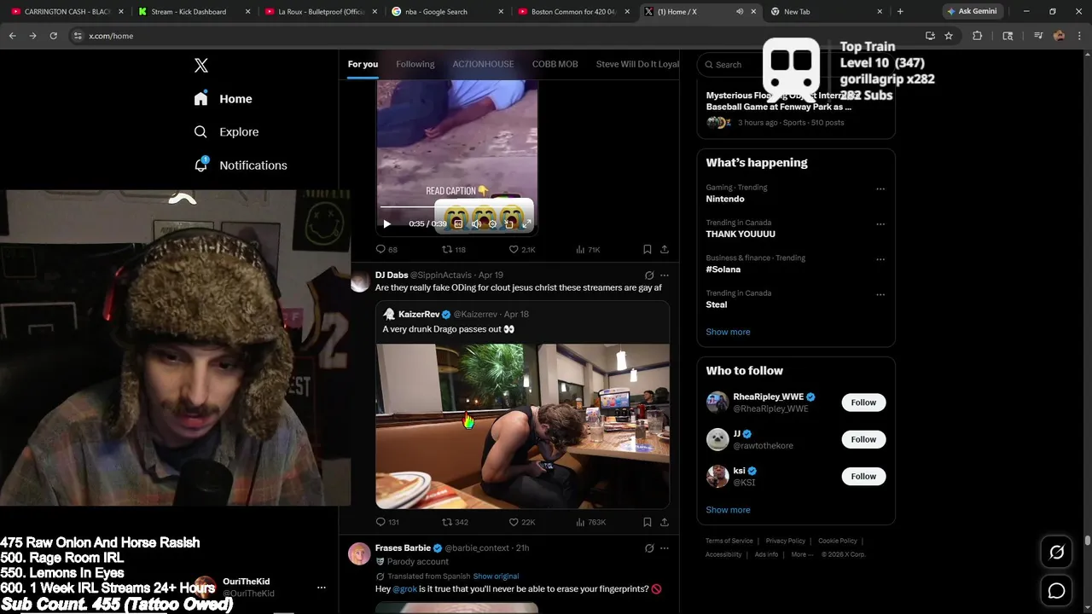The width and height of the screenshot is (1092, 614).
Task: Open the Grok floating button
Action: [1056, 553]
